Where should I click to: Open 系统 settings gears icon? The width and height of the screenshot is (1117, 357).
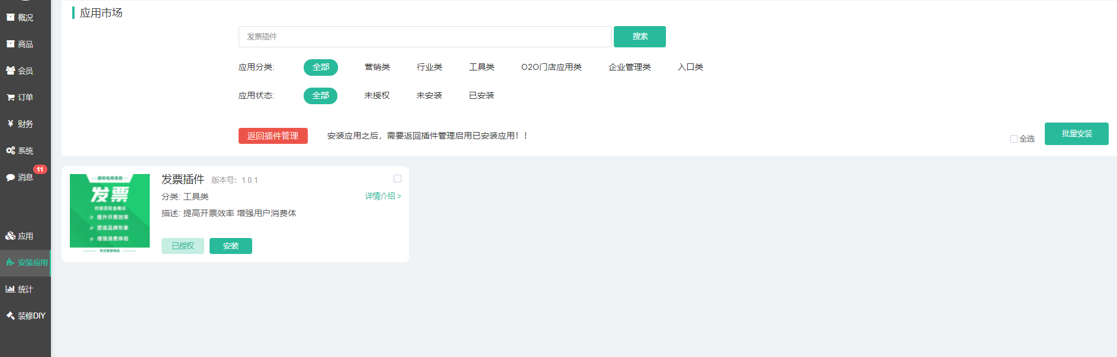pos(11,151)
